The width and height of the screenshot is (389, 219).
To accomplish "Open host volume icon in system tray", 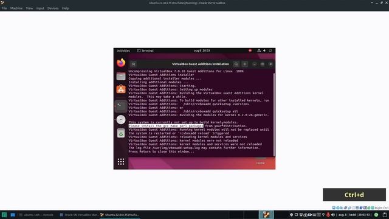I will click(x=333, y=215).
